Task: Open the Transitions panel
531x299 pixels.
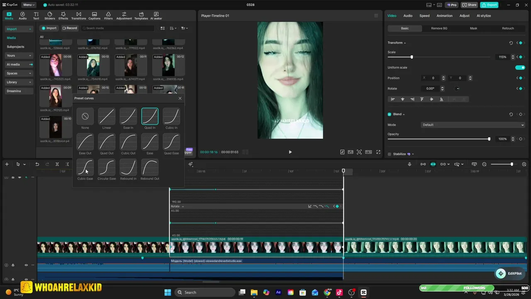Action: coord(78,16)
